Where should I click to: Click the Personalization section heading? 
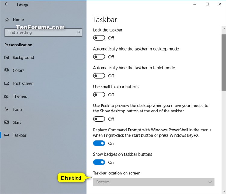[18, 45]
